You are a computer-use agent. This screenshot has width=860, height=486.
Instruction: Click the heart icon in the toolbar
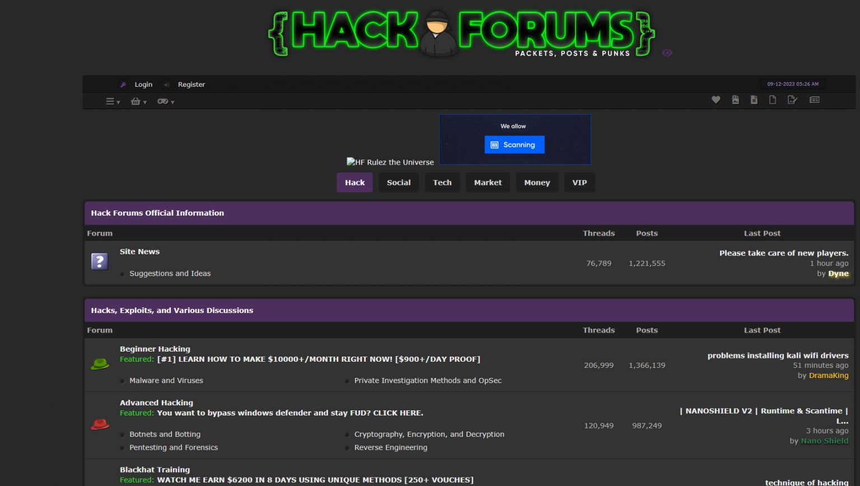click(716, 100)
